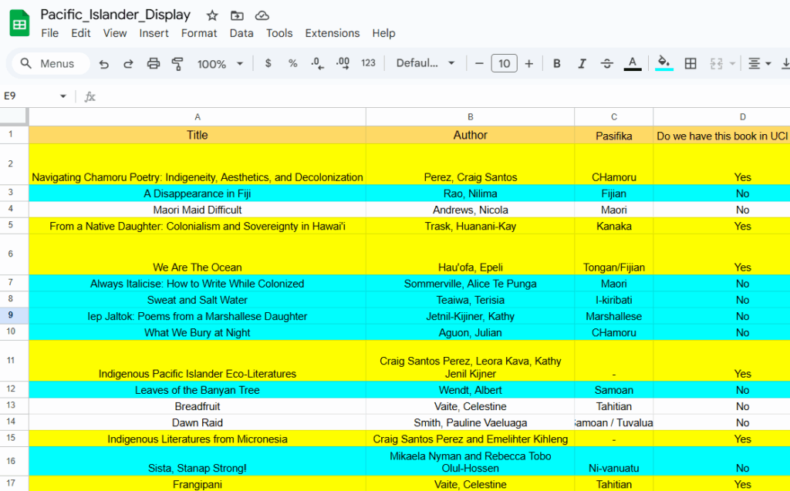Open the fill color picker
Screen dimensions: 790x491
coord(663,64)
